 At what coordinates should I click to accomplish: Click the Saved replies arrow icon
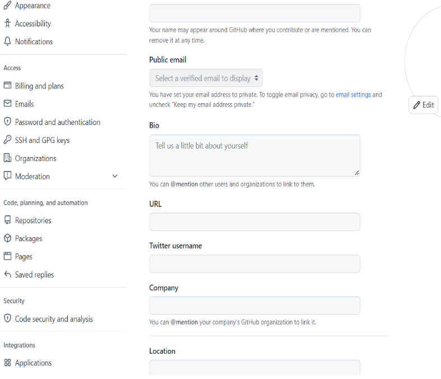click(7, 275)
